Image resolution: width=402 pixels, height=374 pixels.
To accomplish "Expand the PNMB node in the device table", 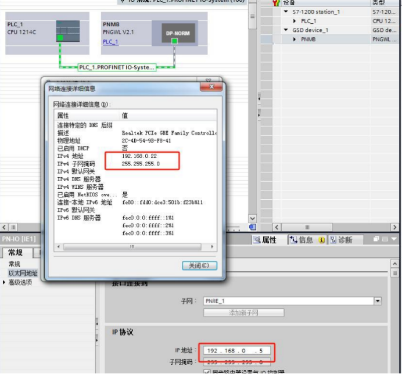I will point(295,39).
